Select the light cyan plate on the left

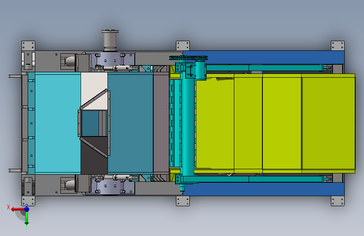click(x=58, y=123)
